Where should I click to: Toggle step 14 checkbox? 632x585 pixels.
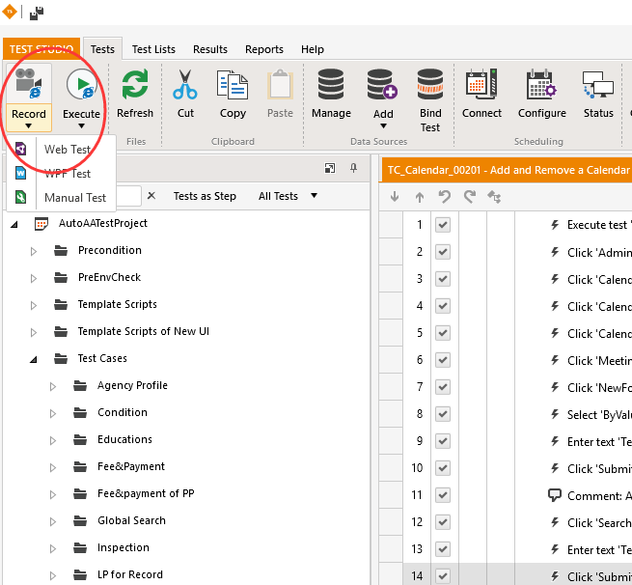pyautogui.click(x=443, y=575)
